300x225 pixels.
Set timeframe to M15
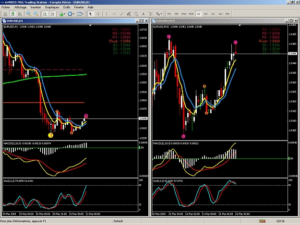184,14
